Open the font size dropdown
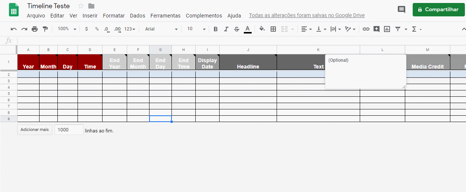This screenshot has height=192, width=466. 196,29
